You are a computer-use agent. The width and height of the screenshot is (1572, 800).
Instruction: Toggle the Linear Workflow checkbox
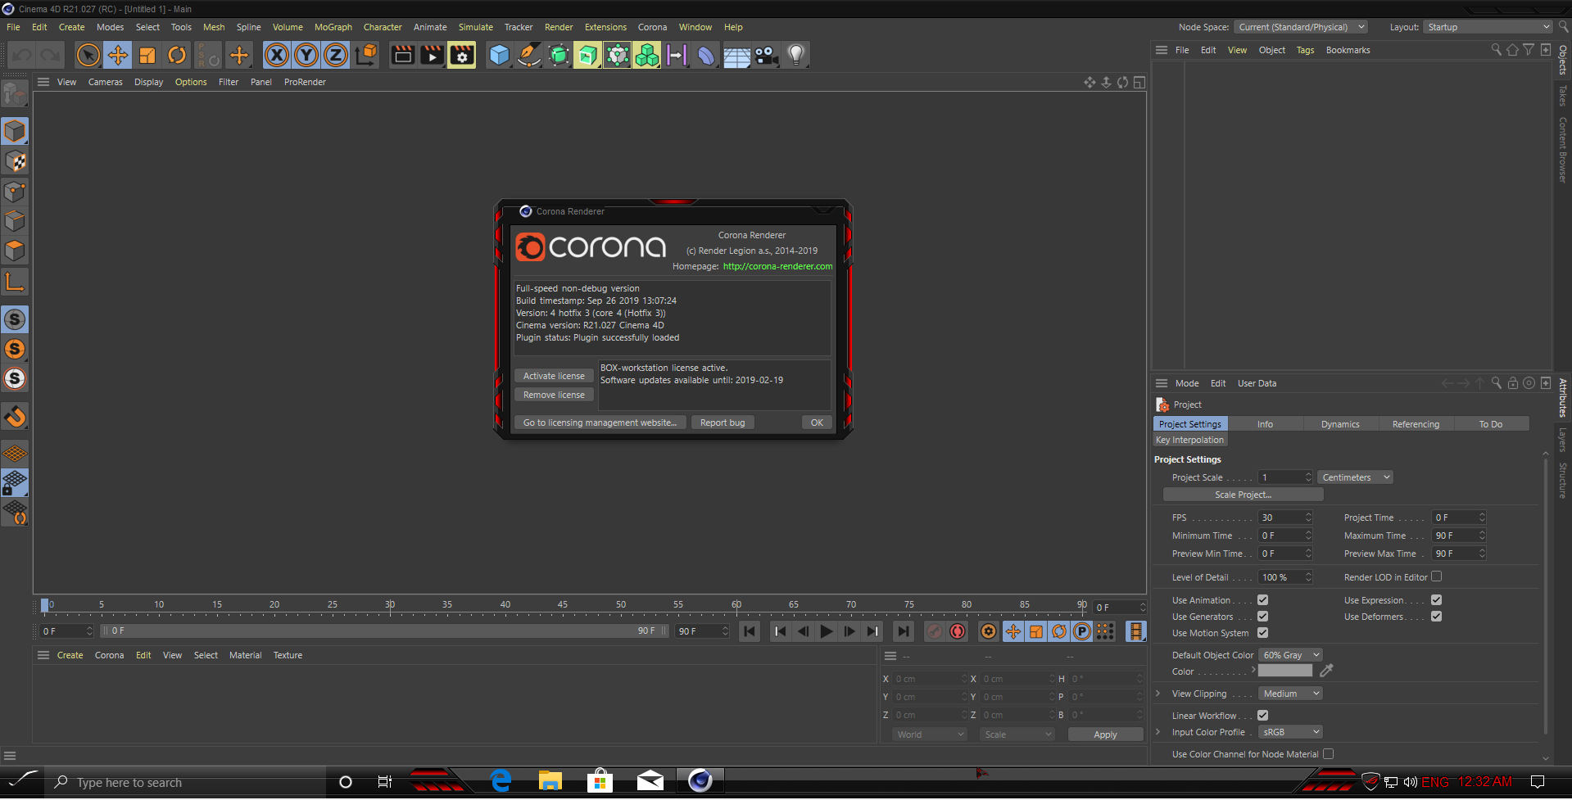coord(1262,716)
